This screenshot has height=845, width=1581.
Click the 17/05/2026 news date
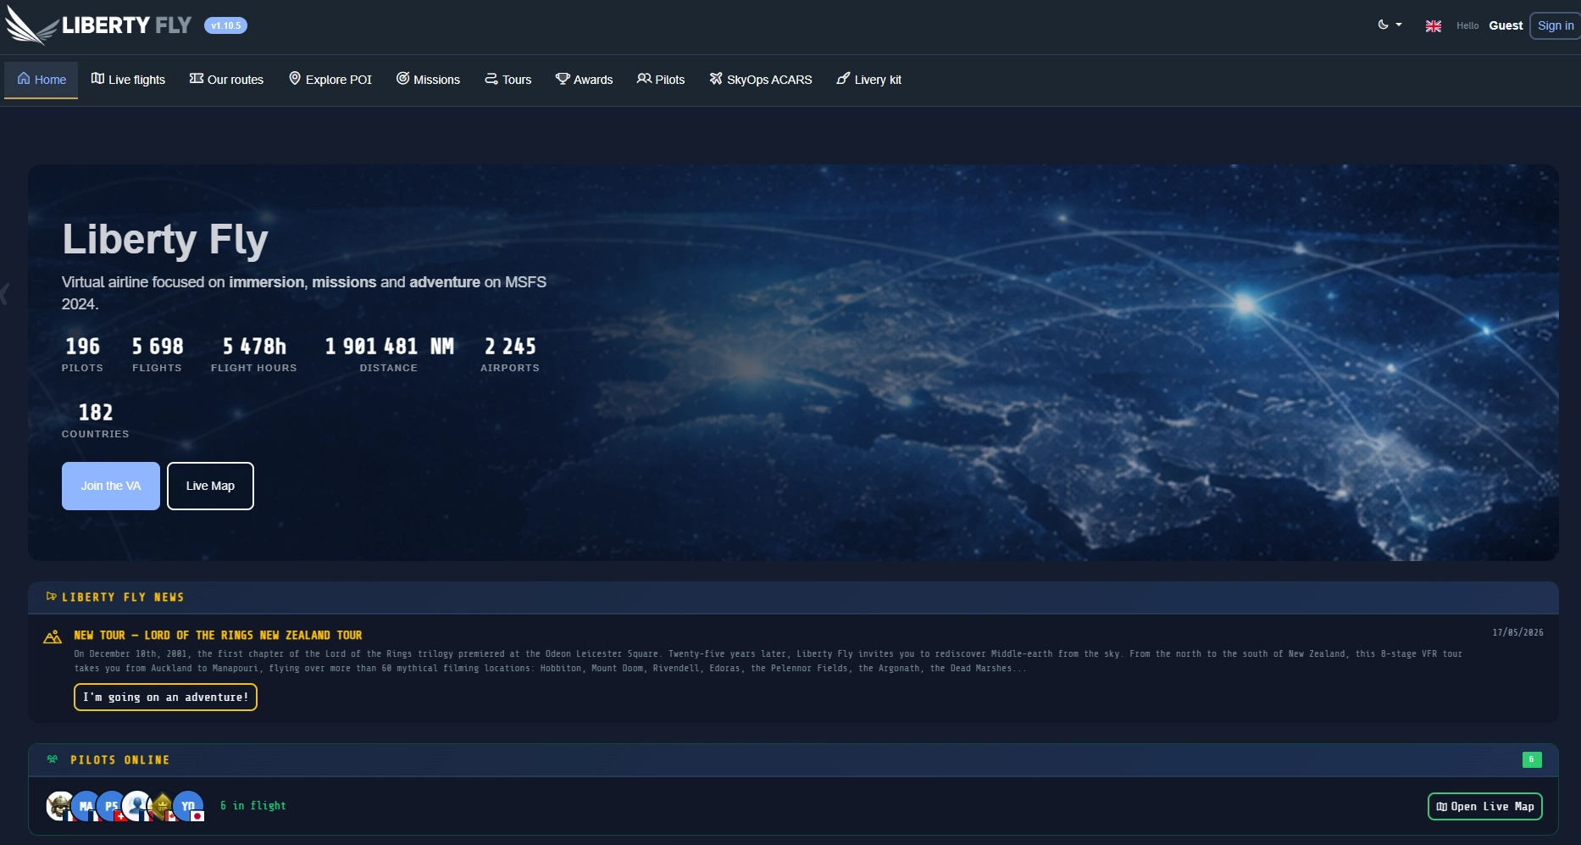[1517, 632]
